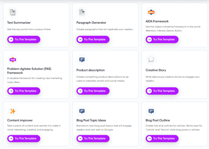
Task: Select the Creative Story card title
Action: pos(156,70)
